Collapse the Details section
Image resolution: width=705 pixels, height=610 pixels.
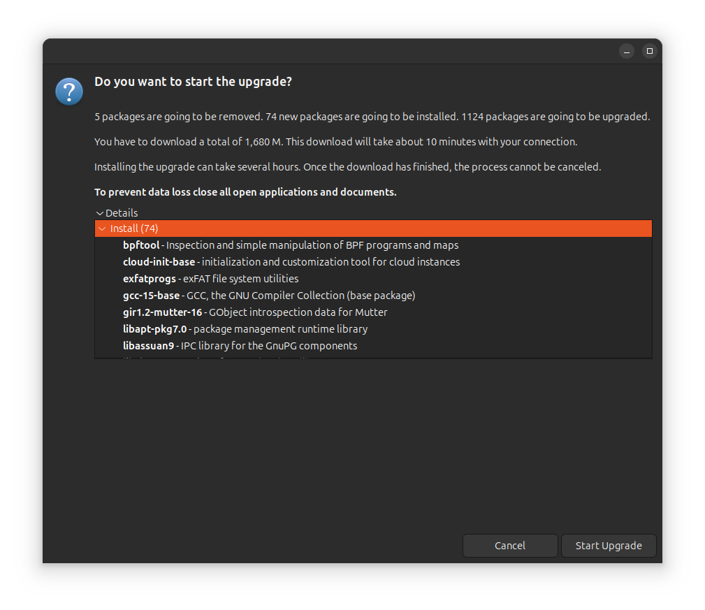click(100, 213)
